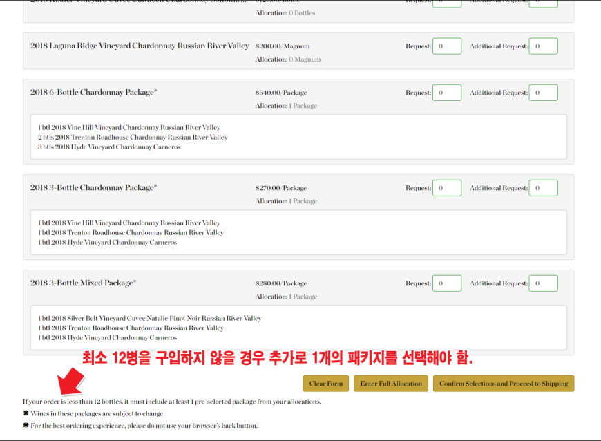Click "Allocation: 0 Magnum" text
Image resolution: width=601 pixels, height=441 pixels.
click(x=288, y=59)
